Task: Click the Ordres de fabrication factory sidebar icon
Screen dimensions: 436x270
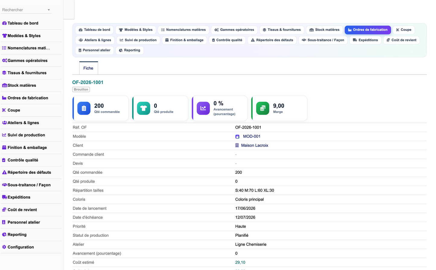Action: pyautogui.click(x=4, y=98)
